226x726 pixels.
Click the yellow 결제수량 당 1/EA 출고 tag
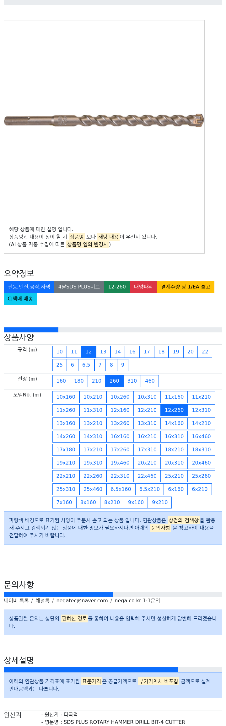pos(186,287)
